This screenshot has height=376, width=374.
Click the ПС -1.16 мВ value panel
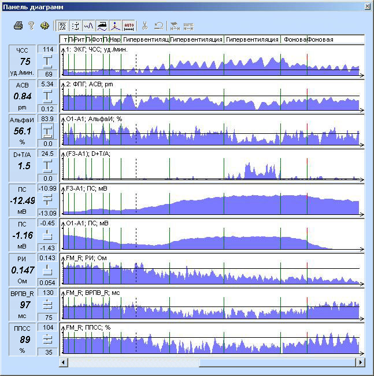[22, 235]
